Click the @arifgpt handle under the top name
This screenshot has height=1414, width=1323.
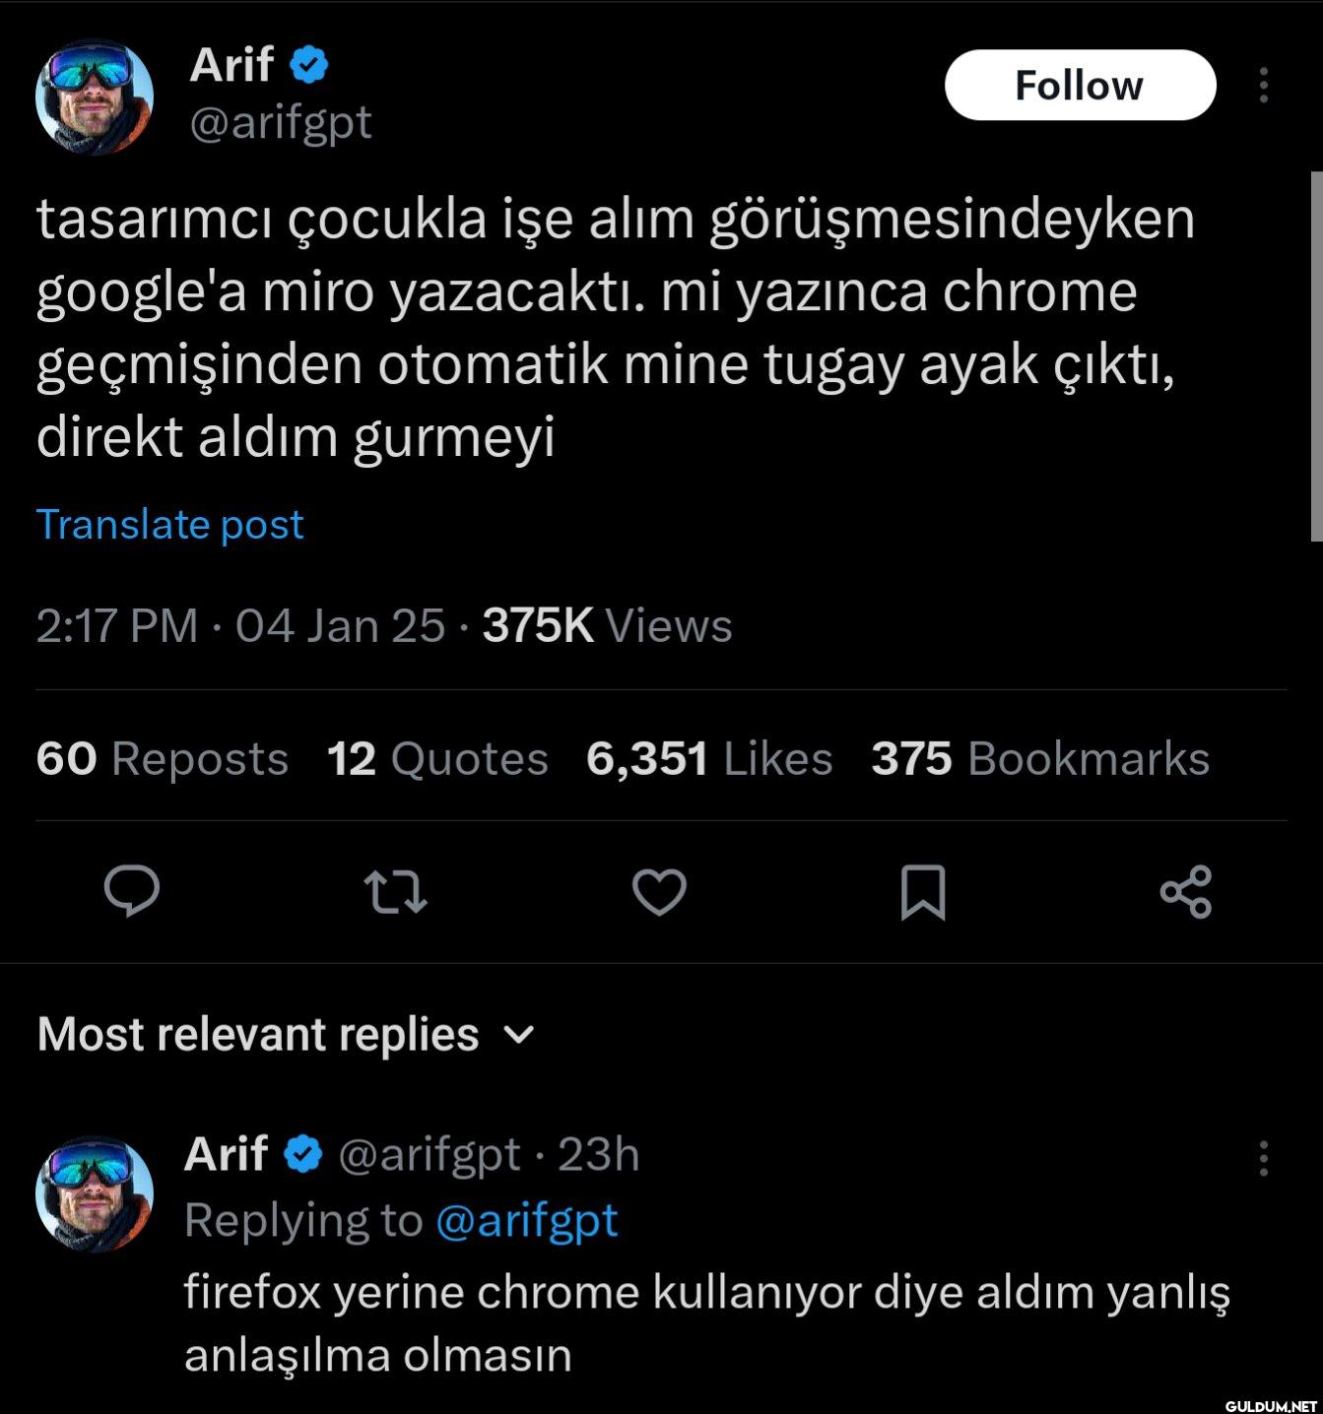281,123
